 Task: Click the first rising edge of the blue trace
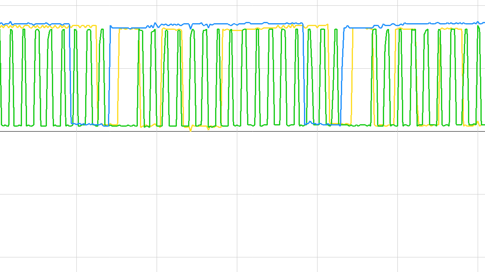pos(110,75)
